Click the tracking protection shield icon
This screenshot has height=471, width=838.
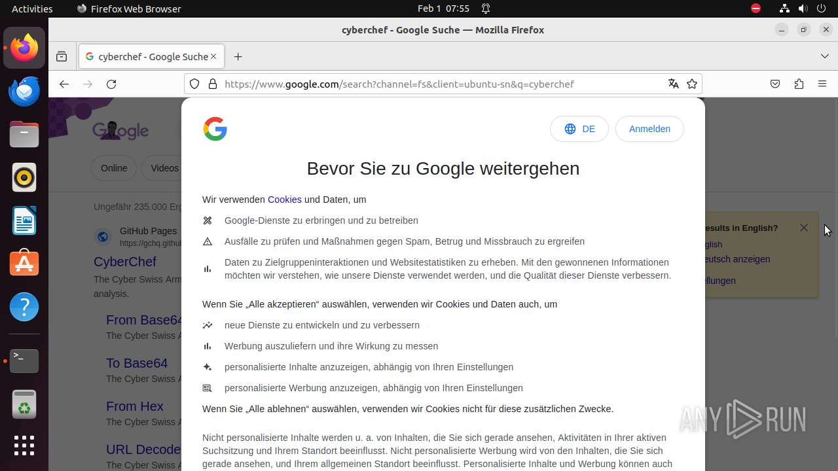194,84
